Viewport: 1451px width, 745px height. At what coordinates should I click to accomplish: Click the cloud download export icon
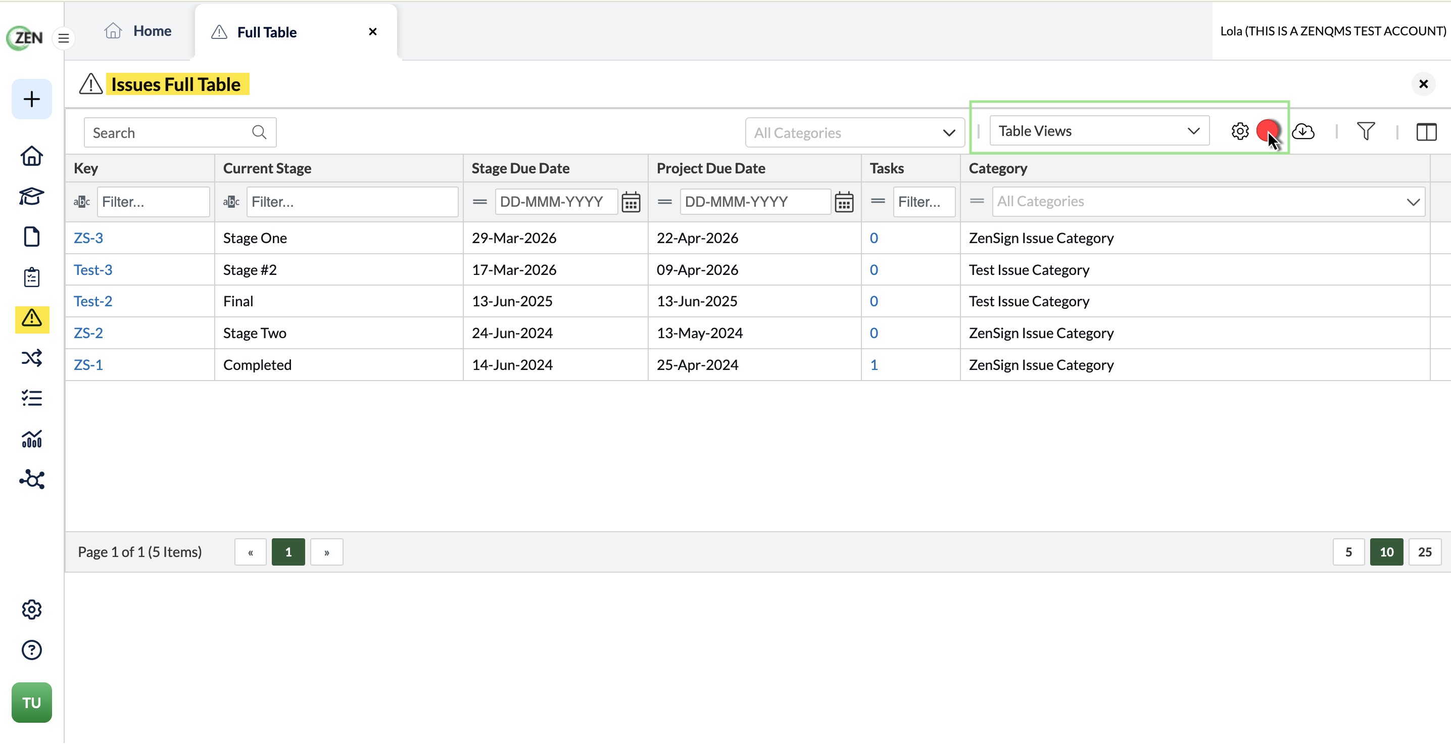(x=1303, y=131)
